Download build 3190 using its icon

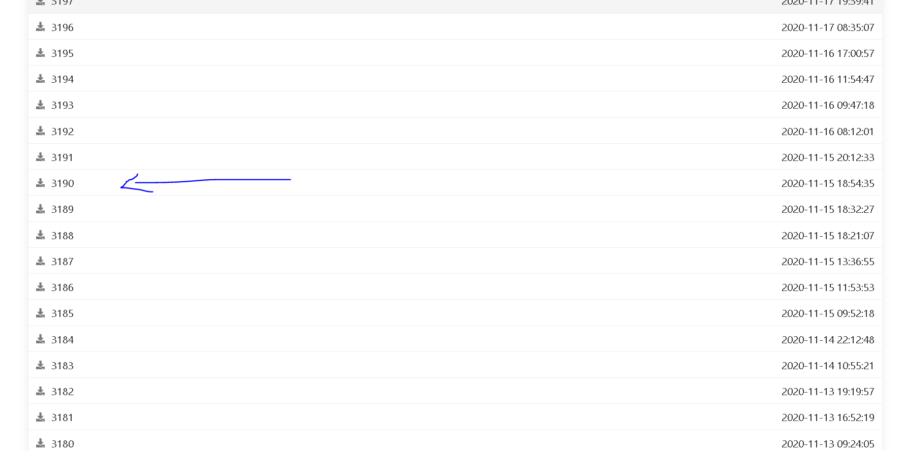(x=41, y=183)
